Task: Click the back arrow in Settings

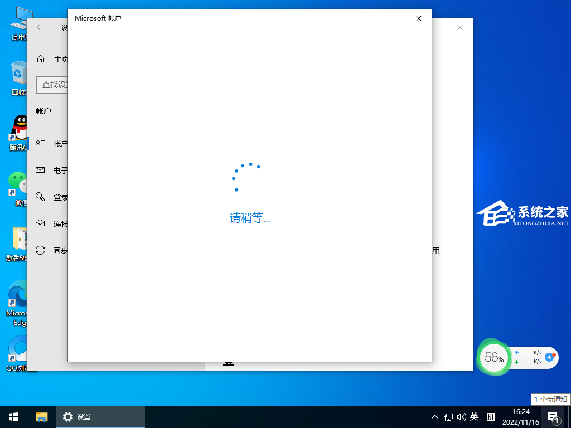Action: pos(40,27)
